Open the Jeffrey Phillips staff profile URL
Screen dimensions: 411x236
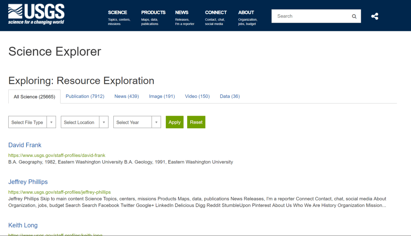click(60, 192)
